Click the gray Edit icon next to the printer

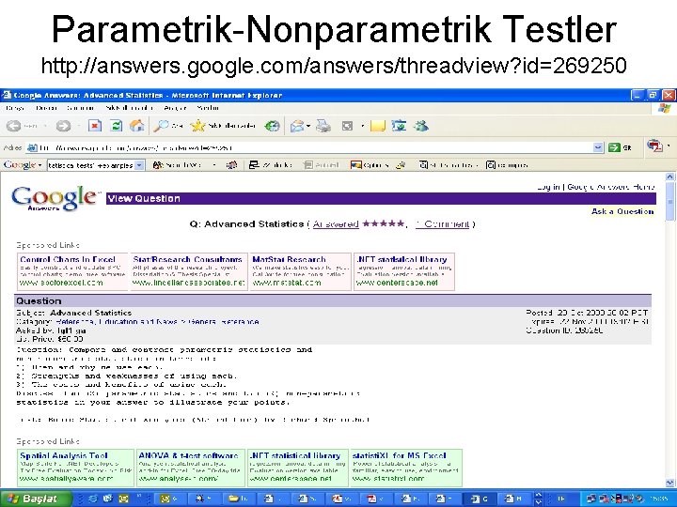(x=347, y=126)
